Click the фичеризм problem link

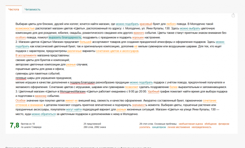224,124
